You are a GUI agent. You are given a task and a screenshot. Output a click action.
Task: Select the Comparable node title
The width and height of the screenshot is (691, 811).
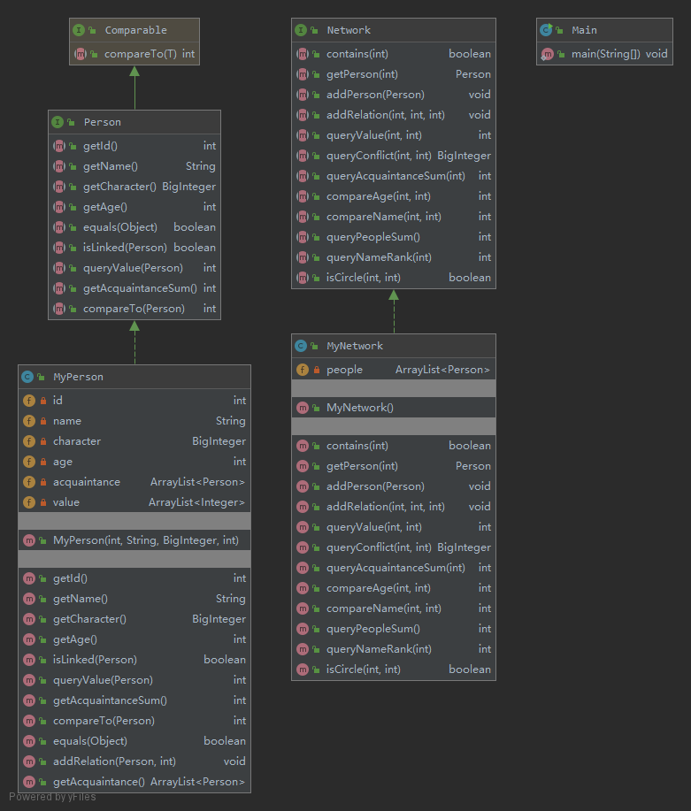[135, 30]
